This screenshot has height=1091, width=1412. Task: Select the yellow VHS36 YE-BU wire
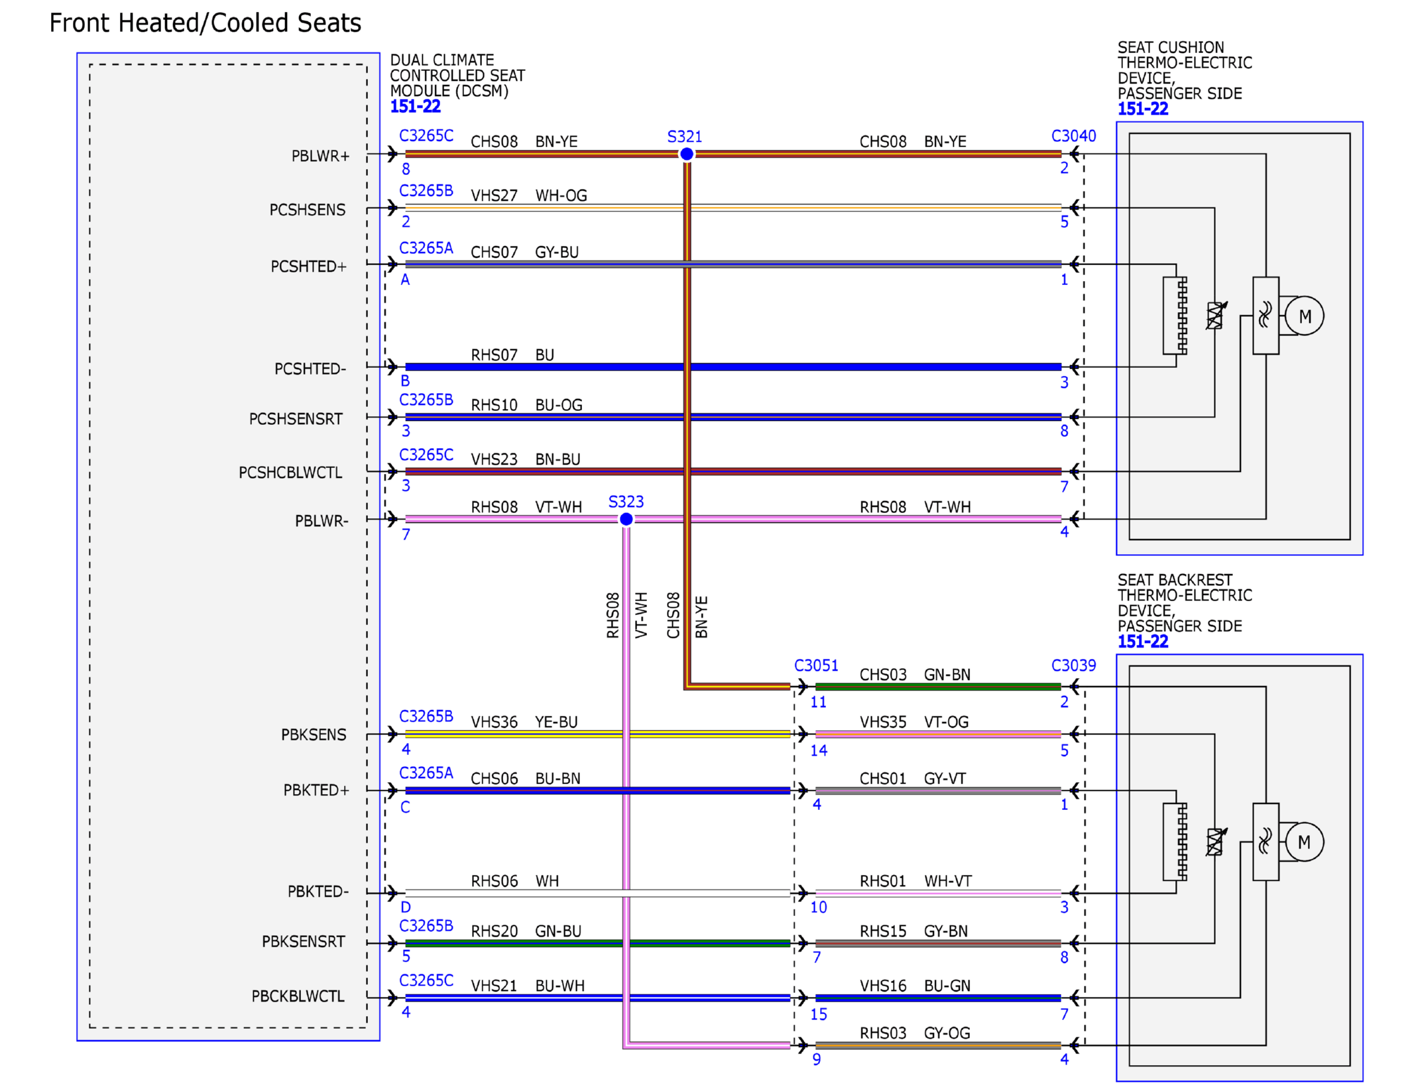pyautogui.click(x=597, y=734)
